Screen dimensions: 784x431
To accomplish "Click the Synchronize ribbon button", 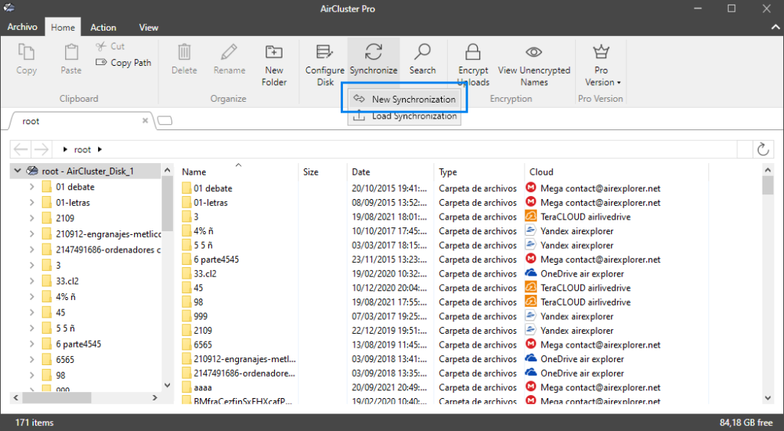I will (374, 58).
